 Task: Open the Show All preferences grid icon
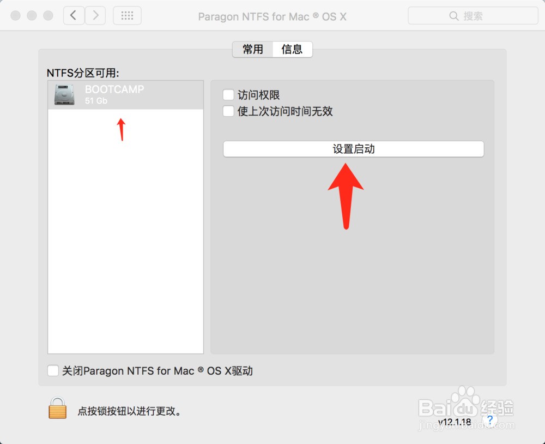[127, 15]
